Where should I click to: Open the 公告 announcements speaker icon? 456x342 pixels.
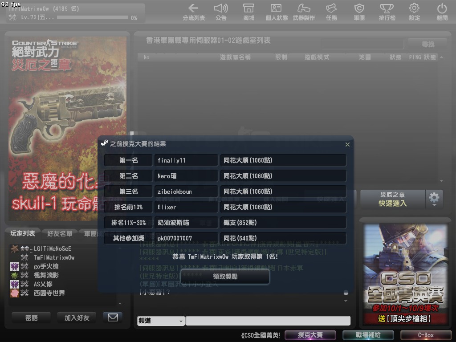pyautogui.click(x=221, y=9)
